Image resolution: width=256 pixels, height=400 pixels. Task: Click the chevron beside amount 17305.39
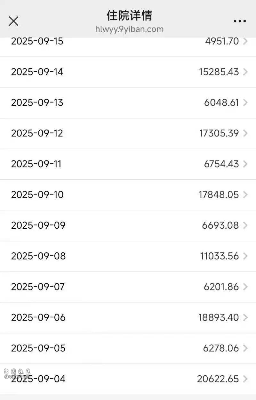coord(245,133)
